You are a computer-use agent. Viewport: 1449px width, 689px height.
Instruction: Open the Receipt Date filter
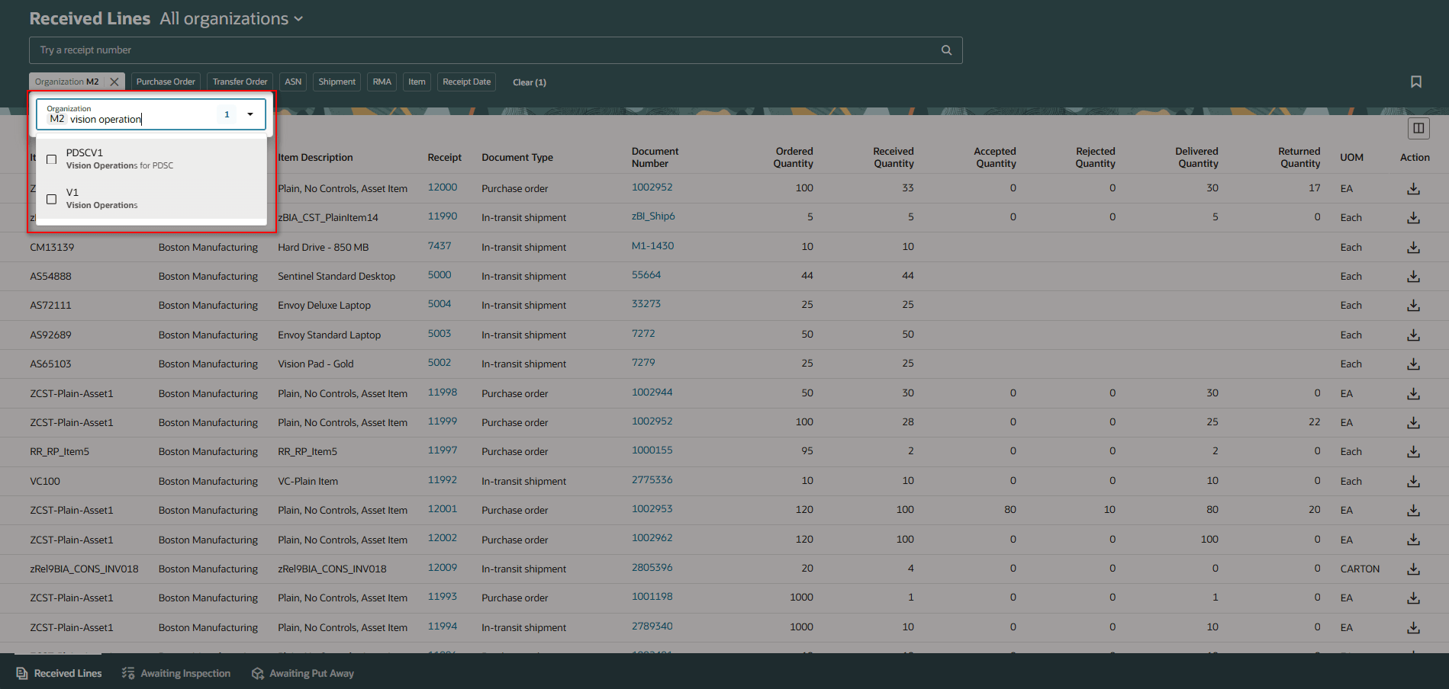(466, 82)
